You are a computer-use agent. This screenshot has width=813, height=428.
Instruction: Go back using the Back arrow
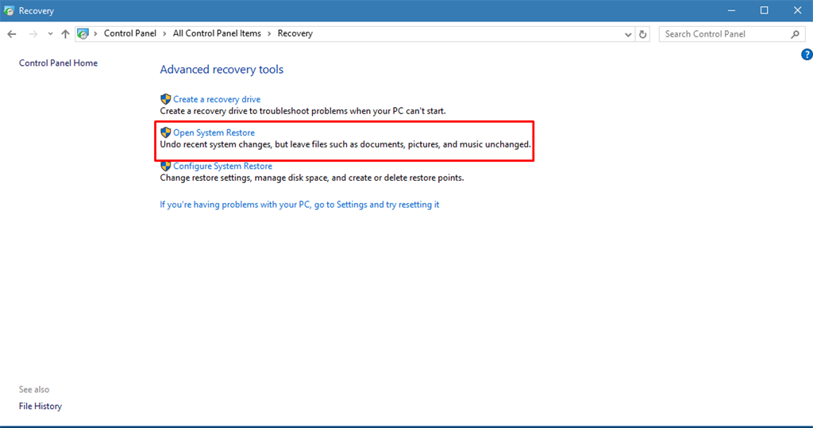click(12, 34)
